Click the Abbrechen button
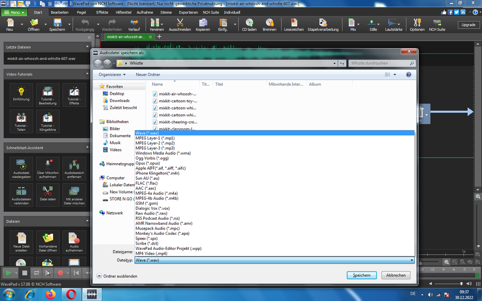Screen dimensions: 482x301 tap(396, 275)
